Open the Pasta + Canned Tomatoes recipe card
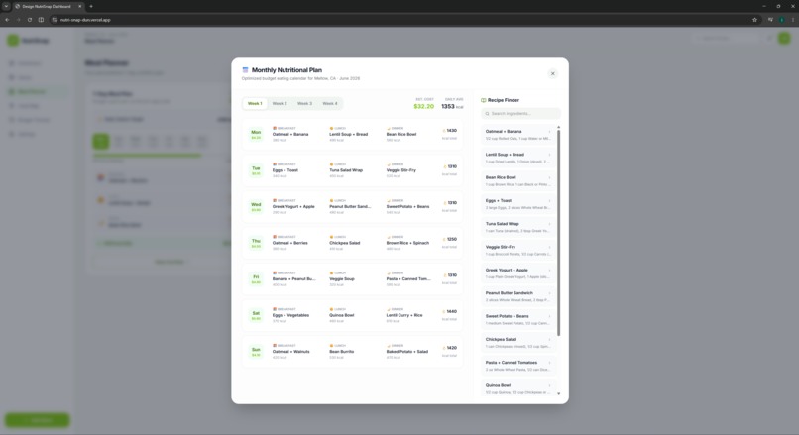 (x=517, y=366)
